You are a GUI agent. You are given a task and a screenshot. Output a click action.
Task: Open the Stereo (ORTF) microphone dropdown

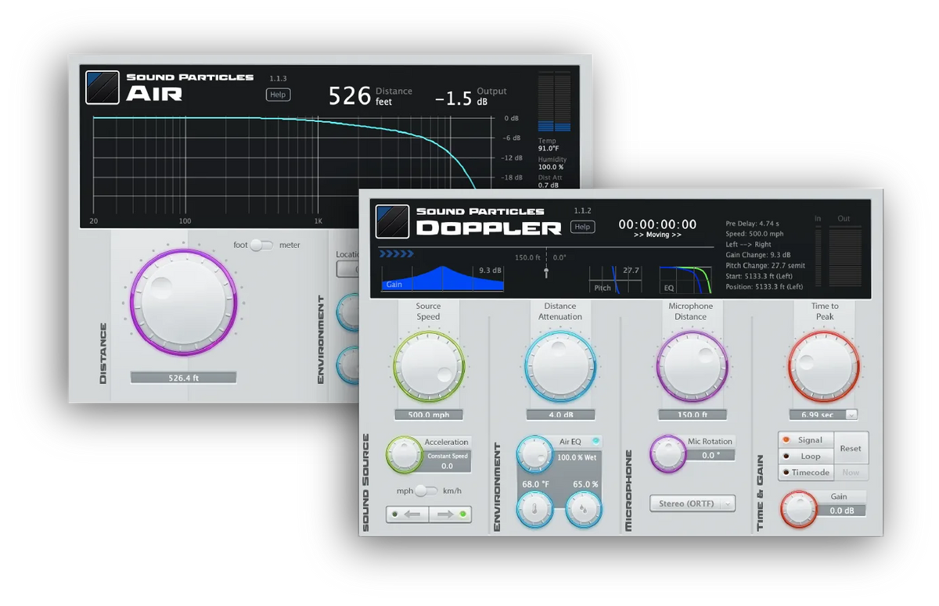click(693, 504)
